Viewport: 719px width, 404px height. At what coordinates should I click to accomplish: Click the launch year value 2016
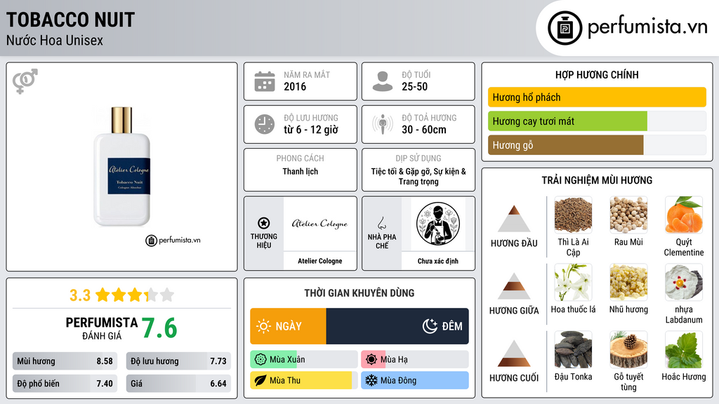coord(295,86)
